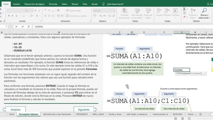Click the thousands separator 000 icon
Image resolution: width=213 pixels, height=120 pixels.
point(105,16)
